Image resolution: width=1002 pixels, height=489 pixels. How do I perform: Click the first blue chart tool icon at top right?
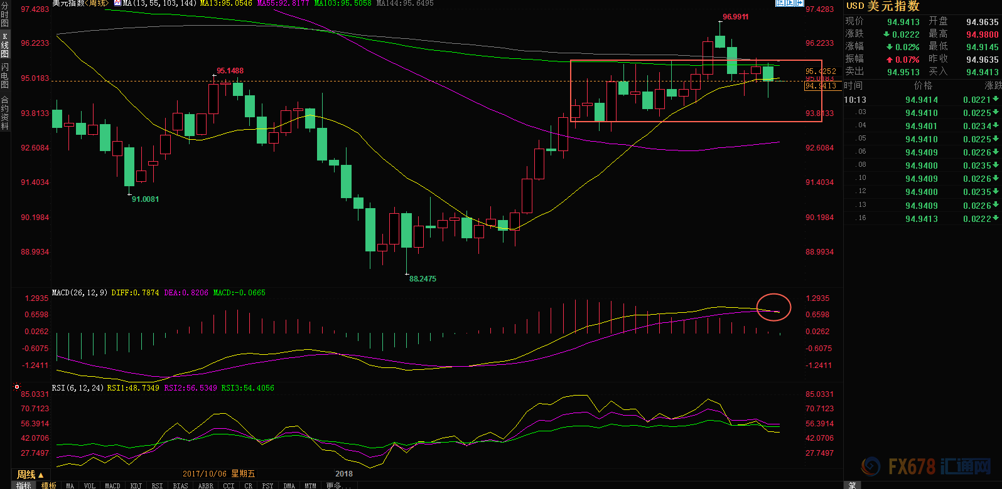pyautogui.click(x=780, y=3)
